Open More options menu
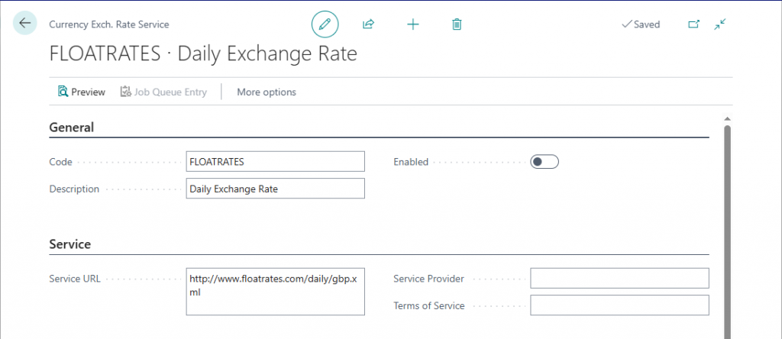This screenshot has width=782, height=339. [x=266, y=92]
